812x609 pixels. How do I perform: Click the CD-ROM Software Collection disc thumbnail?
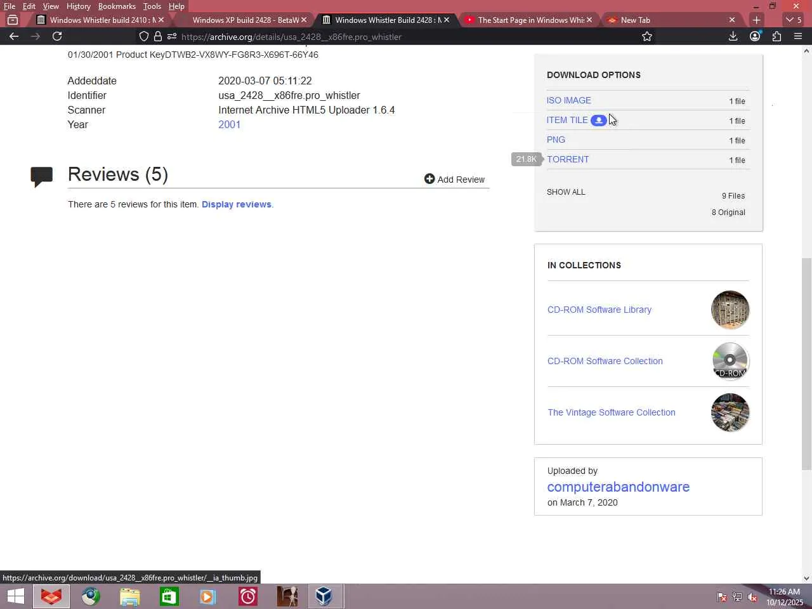tap(730, 362)
